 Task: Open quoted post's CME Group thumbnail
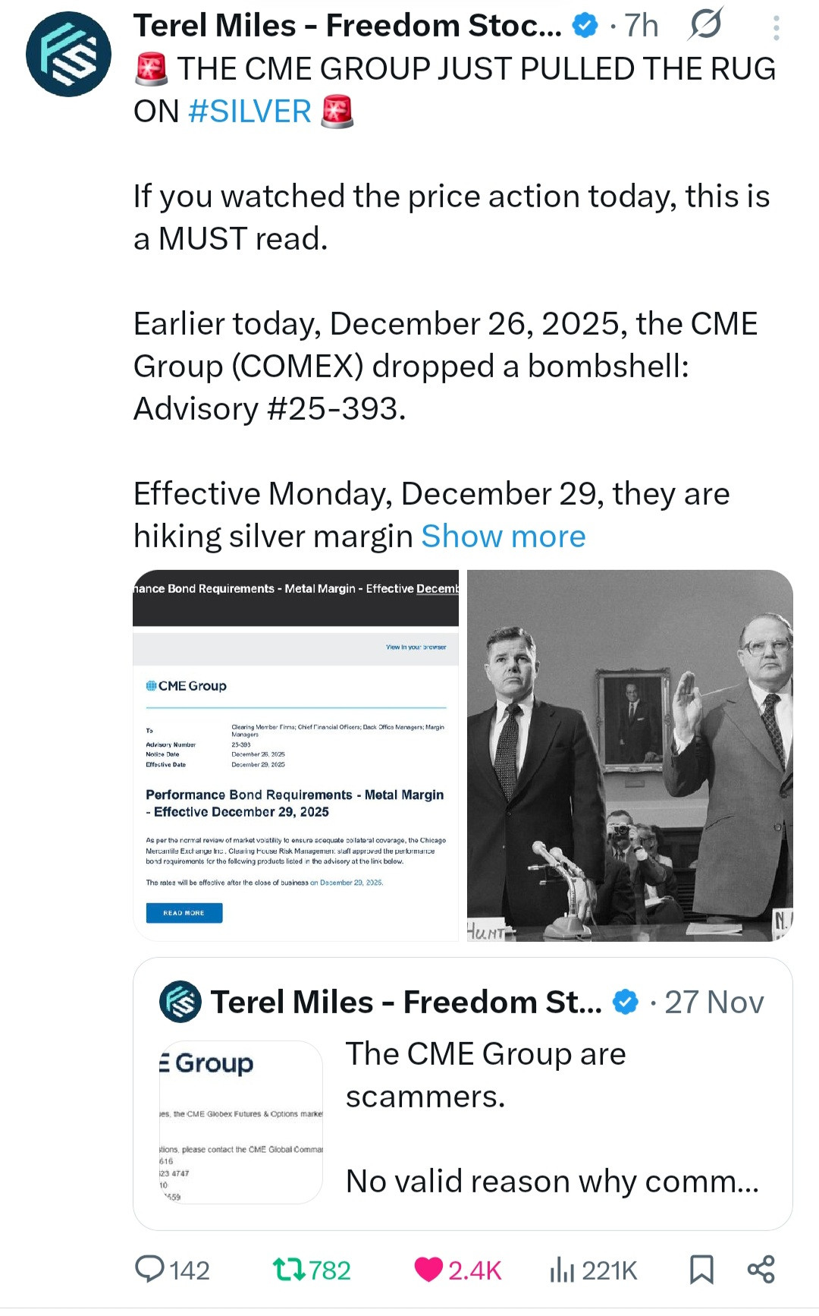[241, 1122]
